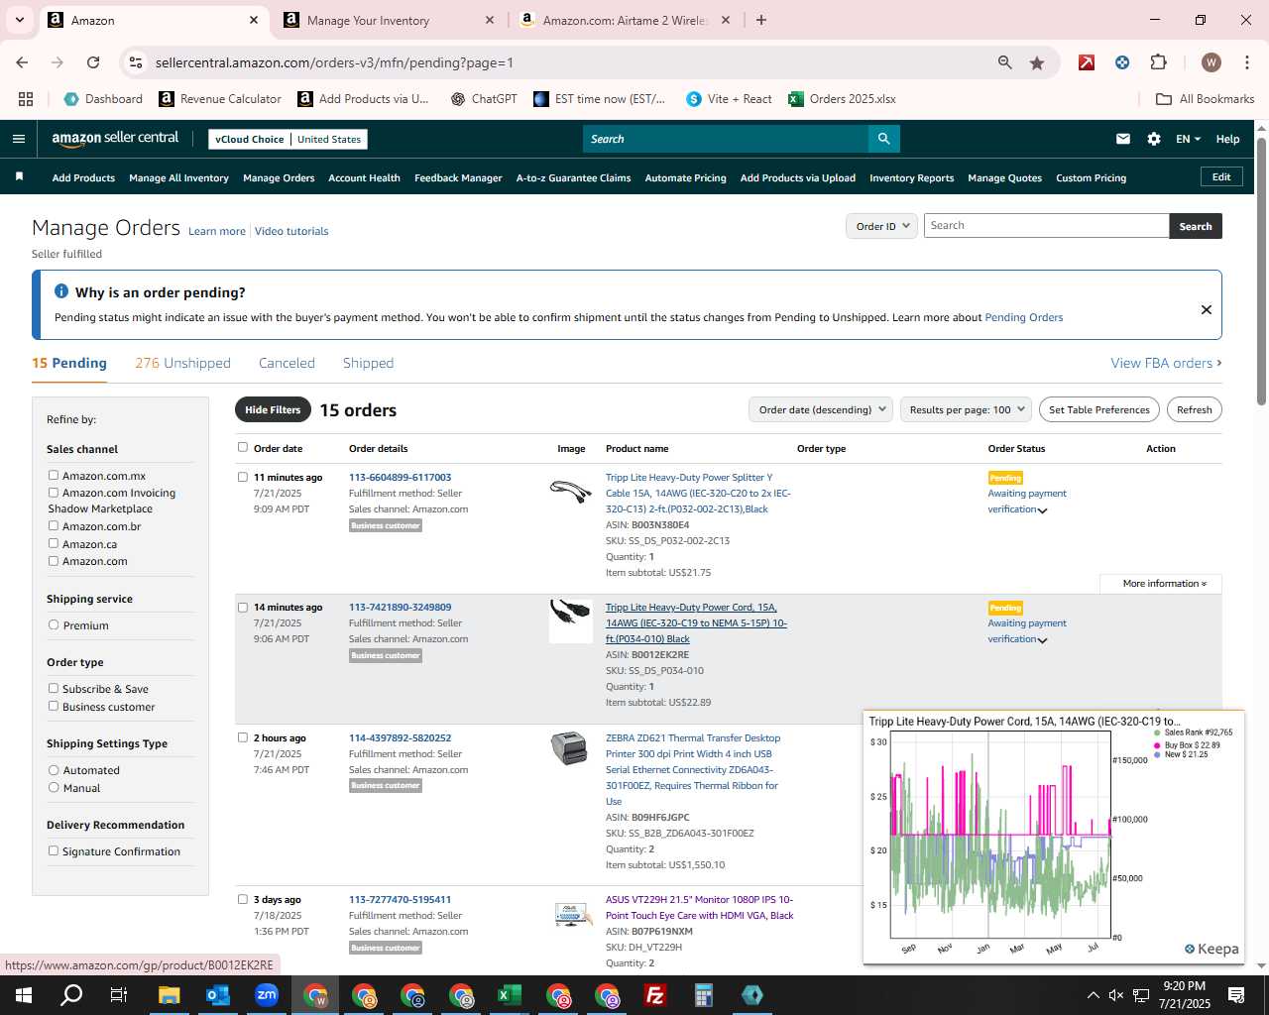Click the bookmark flag icon in the nav bar

coord(19,176)
